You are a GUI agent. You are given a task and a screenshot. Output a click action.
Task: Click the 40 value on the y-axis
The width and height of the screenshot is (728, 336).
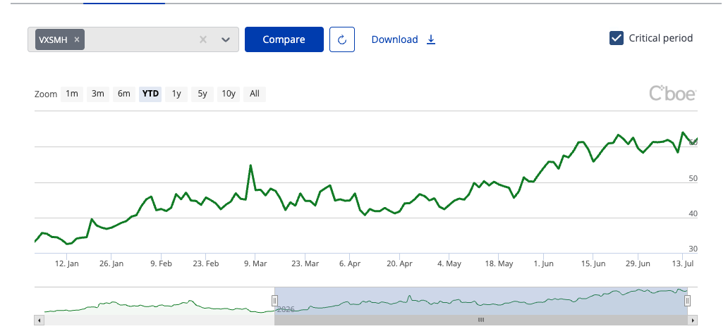[693, 214]
